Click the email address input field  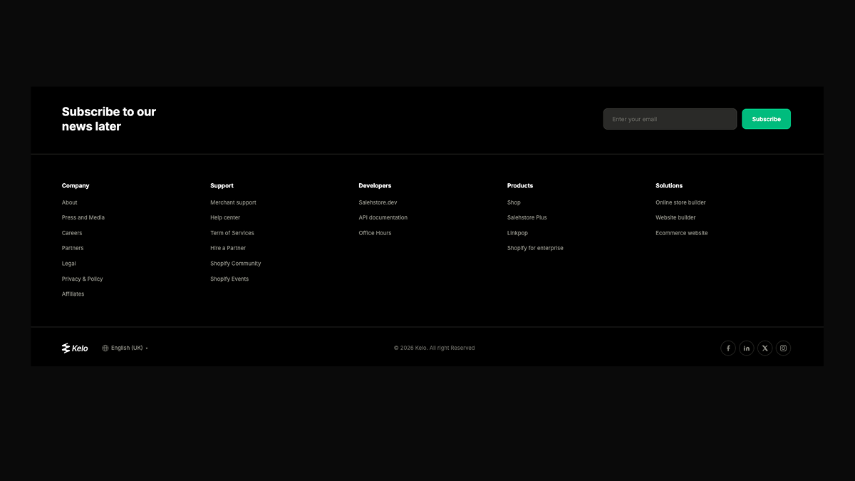pyautogui.click(x=670, y=119)
